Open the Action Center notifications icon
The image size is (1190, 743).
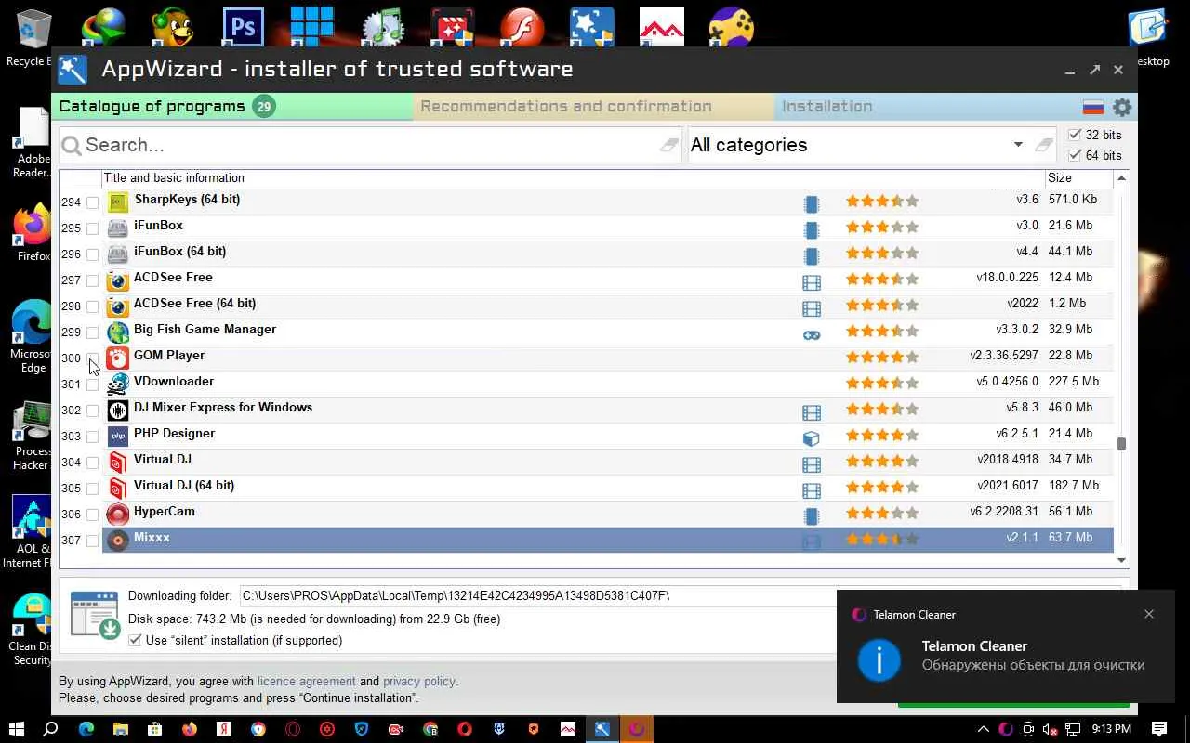click(1159, 729)
